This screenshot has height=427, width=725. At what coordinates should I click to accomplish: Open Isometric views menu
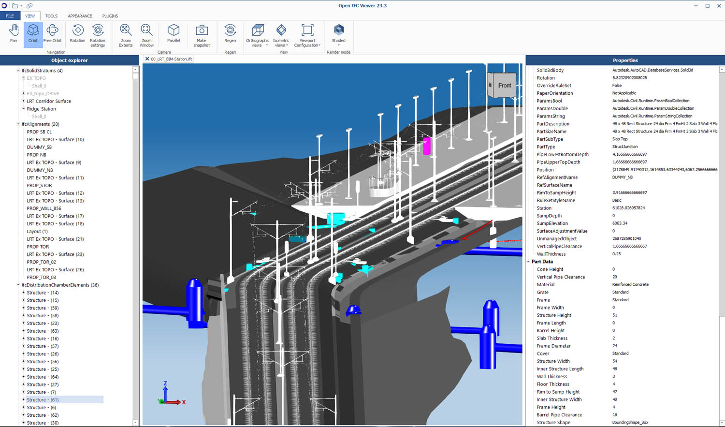click(x=281, y=35)
